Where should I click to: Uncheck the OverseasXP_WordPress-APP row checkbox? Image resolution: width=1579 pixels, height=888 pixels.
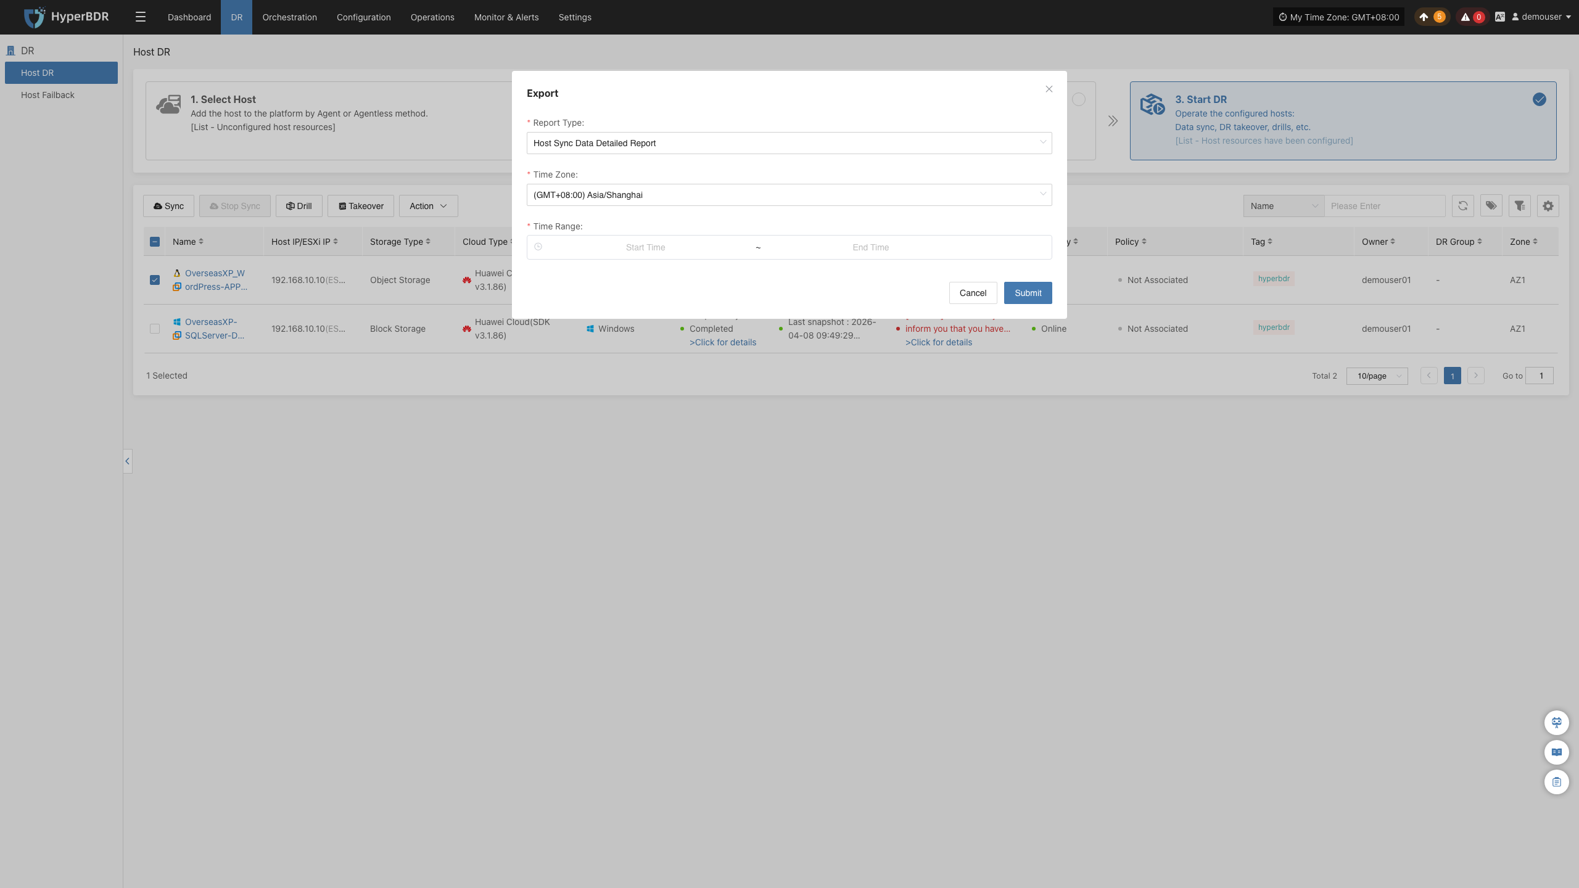point(155,280)
